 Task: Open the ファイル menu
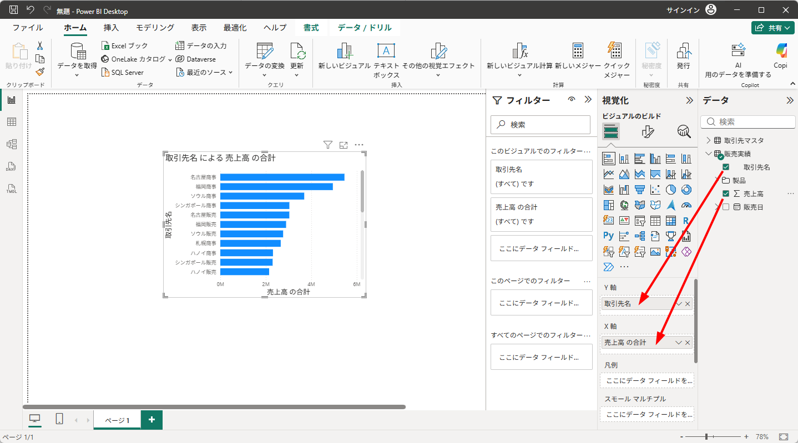(x=28, y=28)
